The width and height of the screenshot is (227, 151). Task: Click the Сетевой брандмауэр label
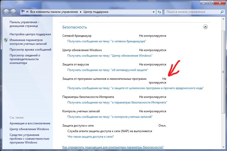77,36
